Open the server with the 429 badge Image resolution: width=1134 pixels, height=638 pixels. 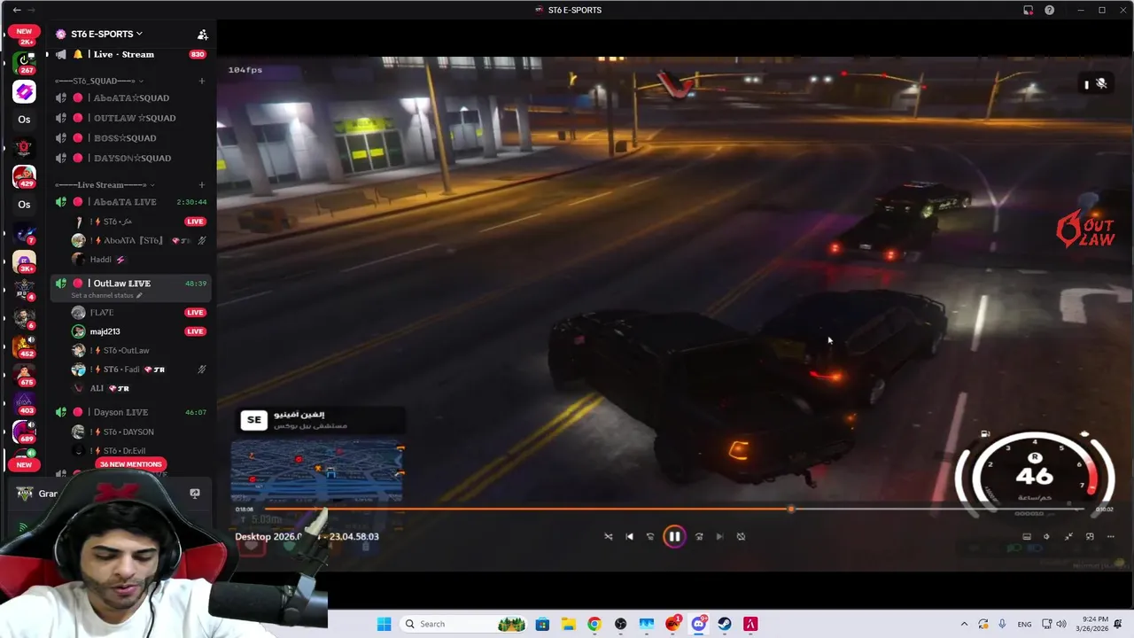[24, 175]
